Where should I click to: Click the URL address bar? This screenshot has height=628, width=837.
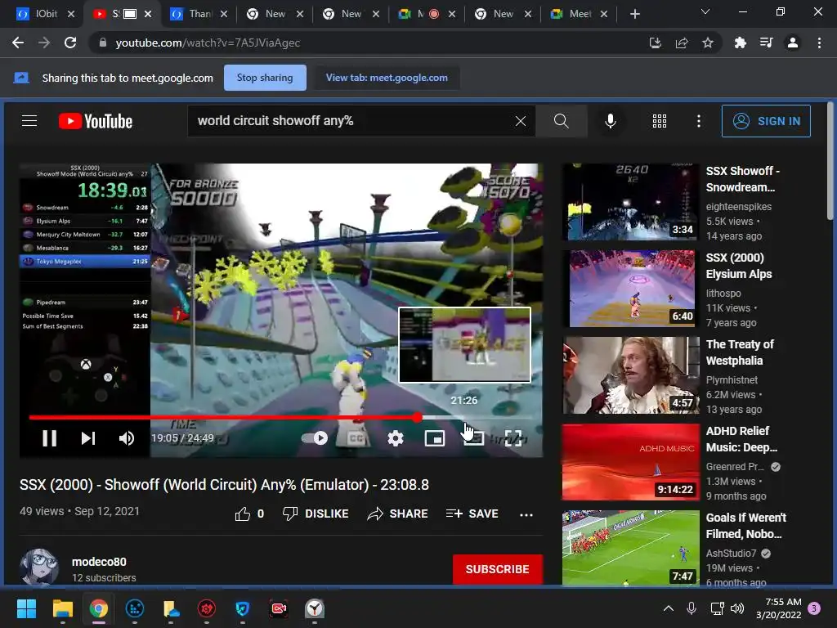pyautogui.click(x=369, y=43)
